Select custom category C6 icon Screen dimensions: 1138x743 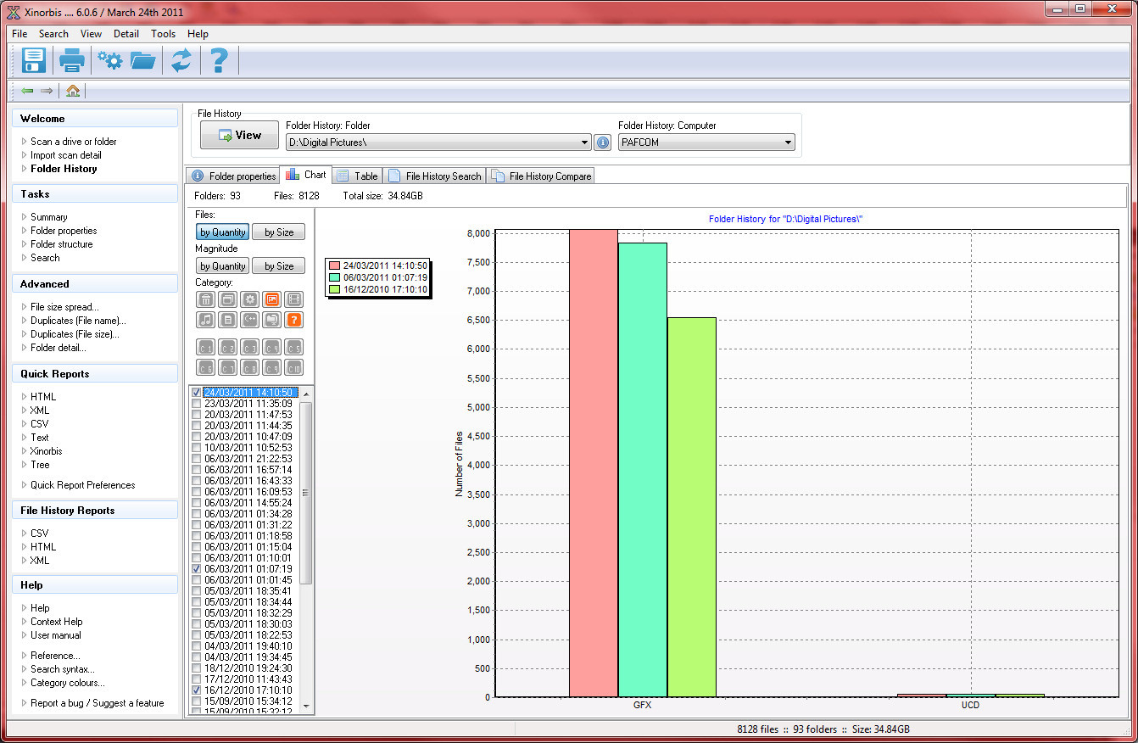[x=205, y=367]
